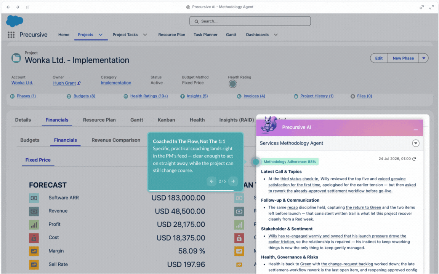The image size is (439, 274).
Task: Click the change owner icon next to Hugh Grant
Action: 79,83
